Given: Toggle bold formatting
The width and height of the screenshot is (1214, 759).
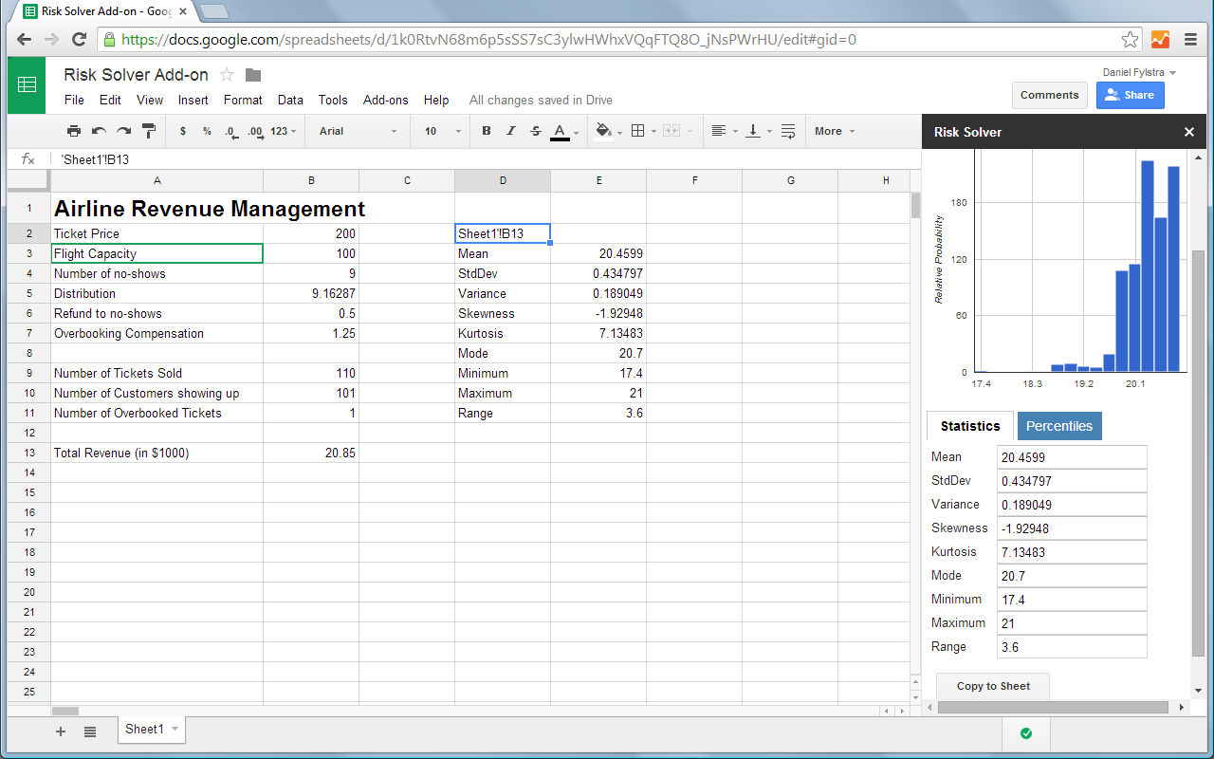Looking at the screenshot, I should pyautogui.click(x=487, y=131).
